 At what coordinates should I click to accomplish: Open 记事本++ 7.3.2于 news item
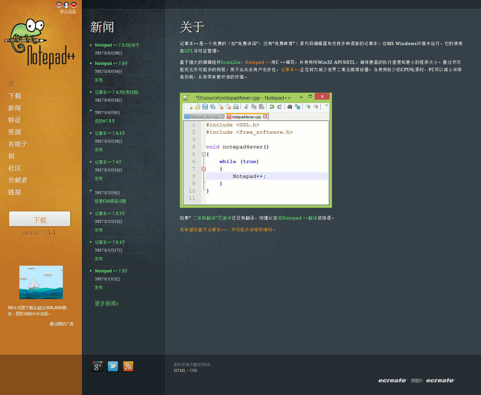pyautogui.click(x=110, y=214)
